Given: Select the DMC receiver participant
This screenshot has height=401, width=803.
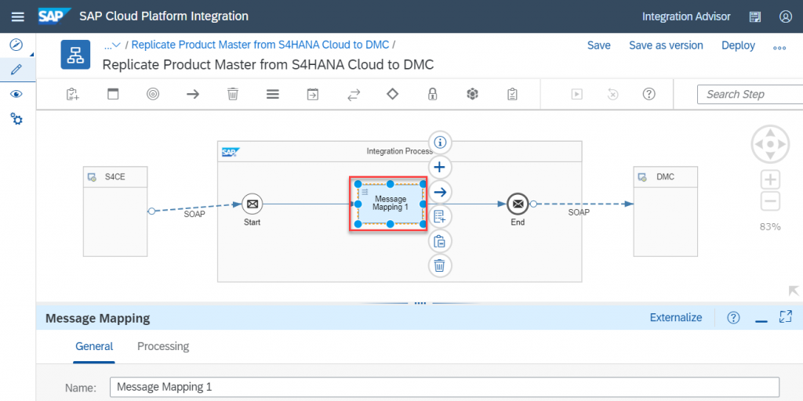Looking at the screenshot, I should (x=666, y=211).
